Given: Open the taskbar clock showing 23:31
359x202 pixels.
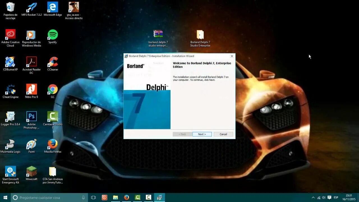Looking at the screenshot, I should (x=349, y=198).
